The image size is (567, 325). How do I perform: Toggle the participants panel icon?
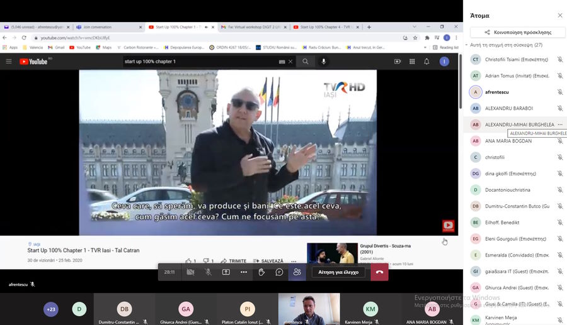coord(297,272)
